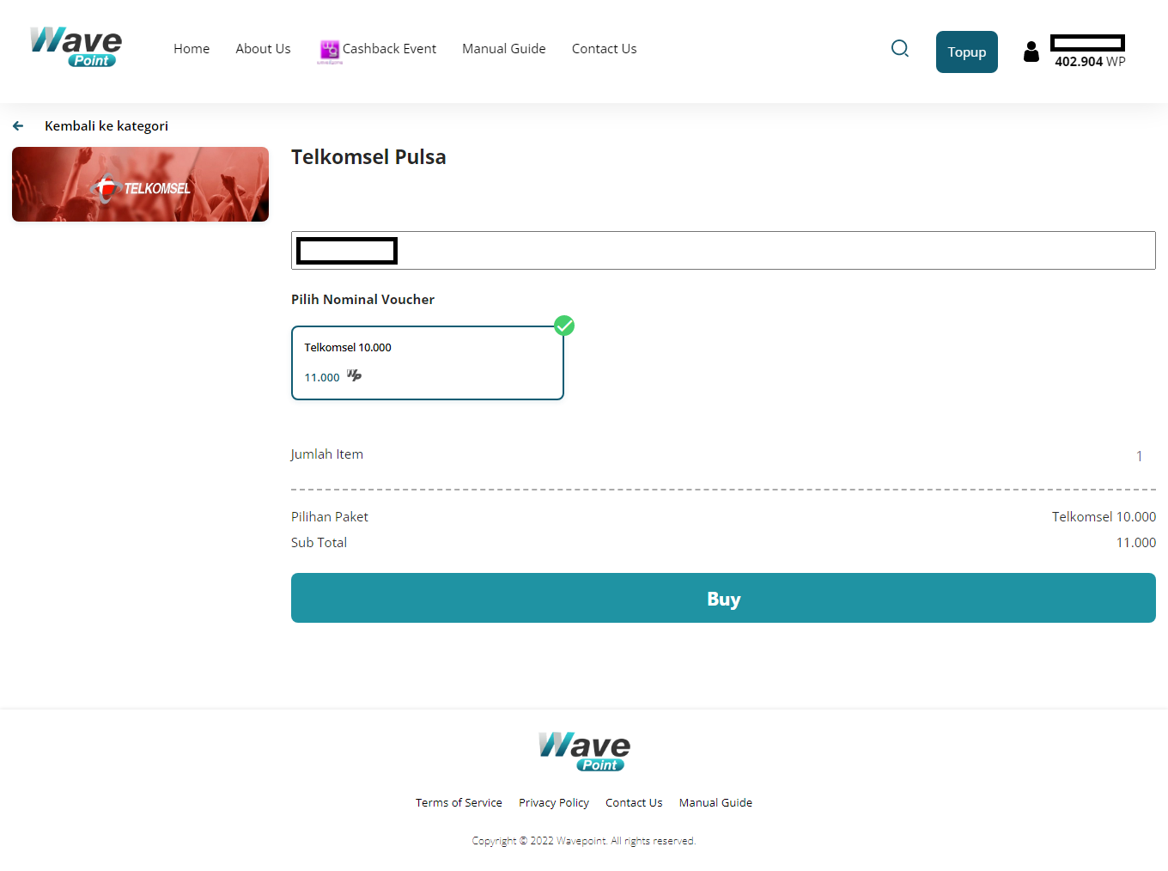1168x871 pixels.
Task: Click the Cashback Event gift icon
Action: (330, 50)
